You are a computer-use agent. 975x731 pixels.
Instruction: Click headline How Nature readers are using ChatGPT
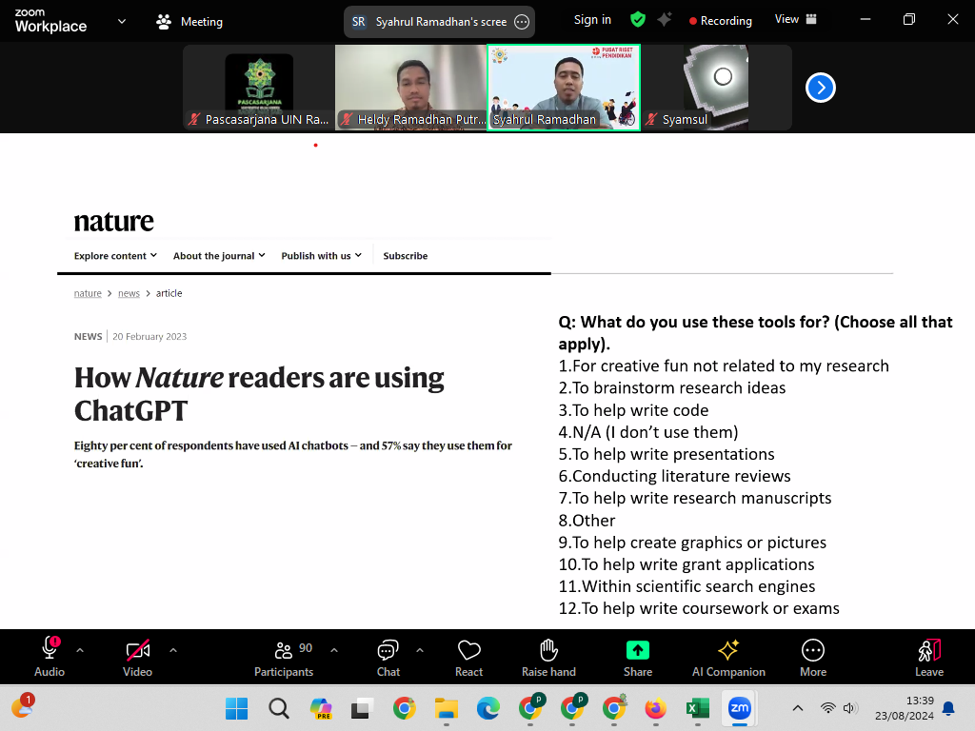tap(259, 393)
